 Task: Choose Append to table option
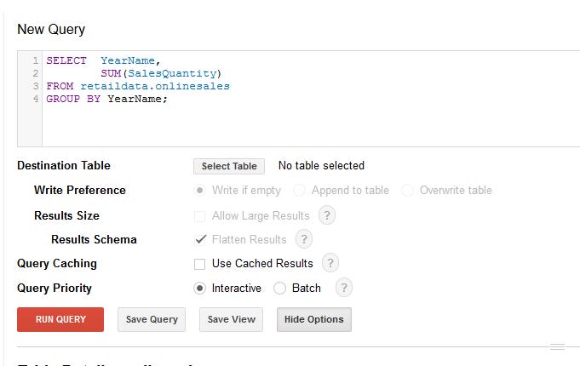pyautogui.click(x=299, y=190)
